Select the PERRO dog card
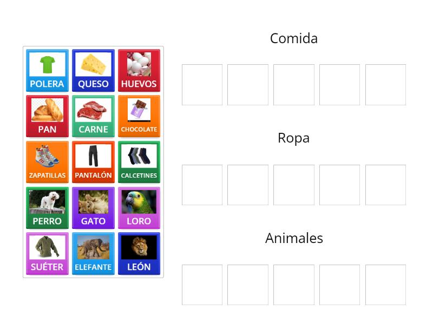 47,207
